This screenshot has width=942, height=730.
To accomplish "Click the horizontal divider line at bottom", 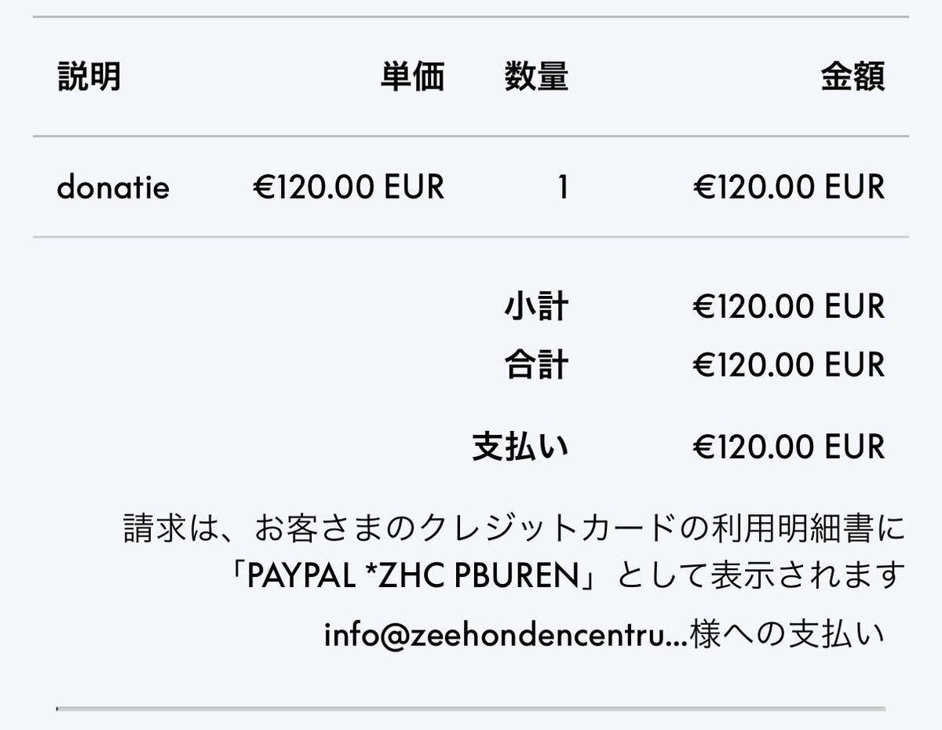I will (471, 709).
